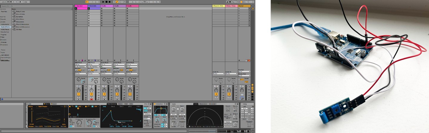Open the Cue Out dropdown on Master
429x133 pixels.
(x=244, y=72)
